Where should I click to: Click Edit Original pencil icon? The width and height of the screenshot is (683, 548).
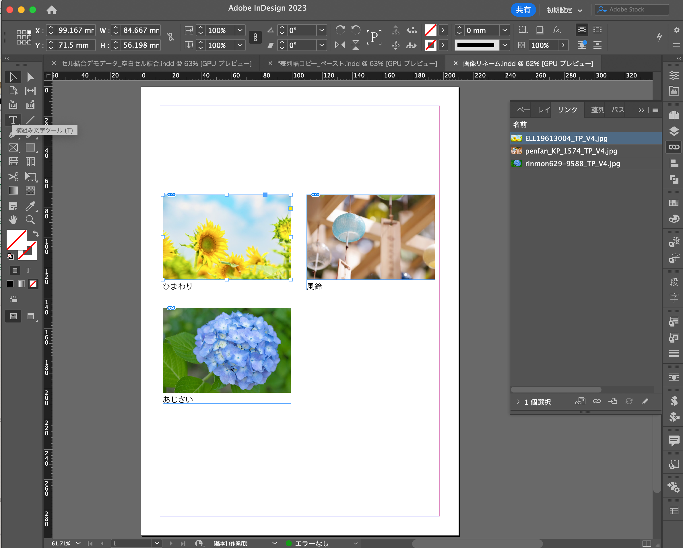tap(645, 401)
